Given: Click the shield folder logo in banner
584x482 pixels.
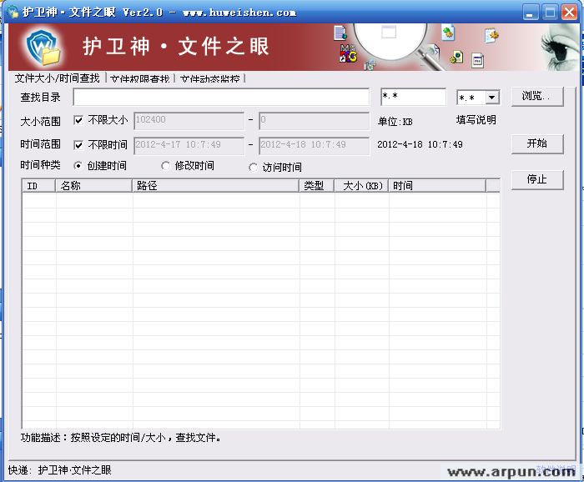Looking at the screenshot, I should (43, 48).
